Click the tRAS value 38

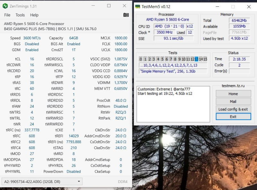32,82
